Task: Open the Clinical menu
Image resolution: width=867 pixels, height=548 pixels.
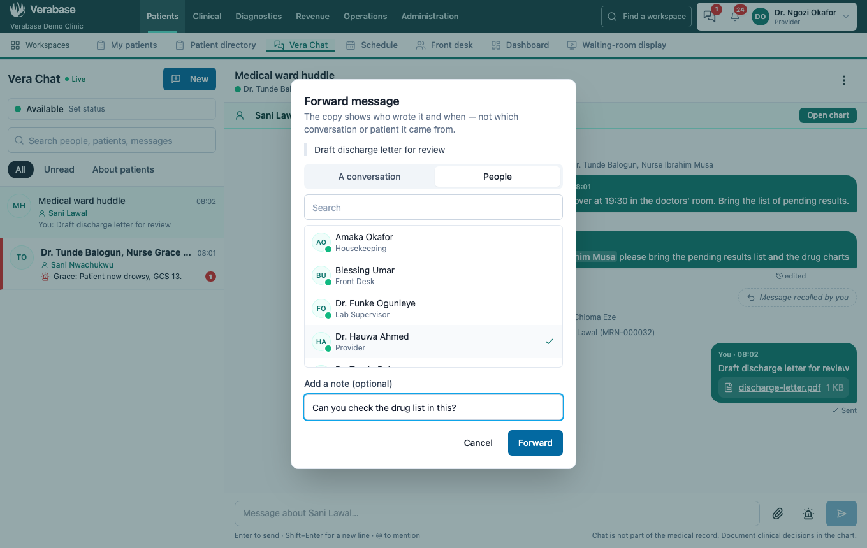Action: (x=207, y=17)
